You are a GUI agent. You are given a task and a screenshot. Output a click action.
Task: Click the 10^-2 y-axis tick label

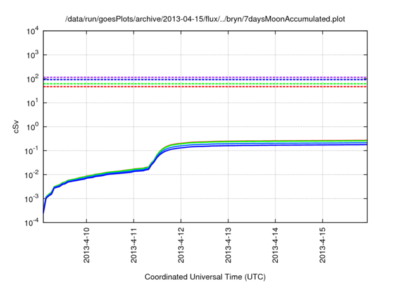coord(32,174)
